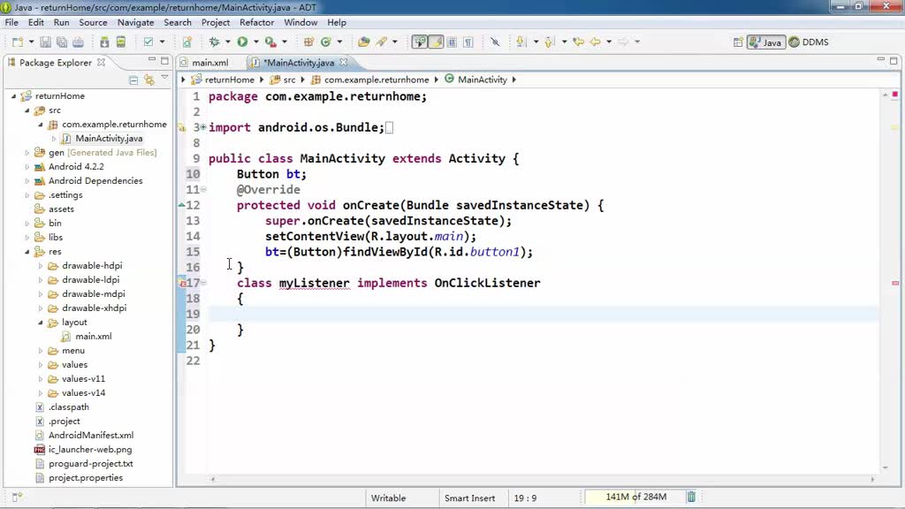This screenshot has width=905, height=509.
Task: Click the Android new XML file icon
Action: (x=187, y=42)
